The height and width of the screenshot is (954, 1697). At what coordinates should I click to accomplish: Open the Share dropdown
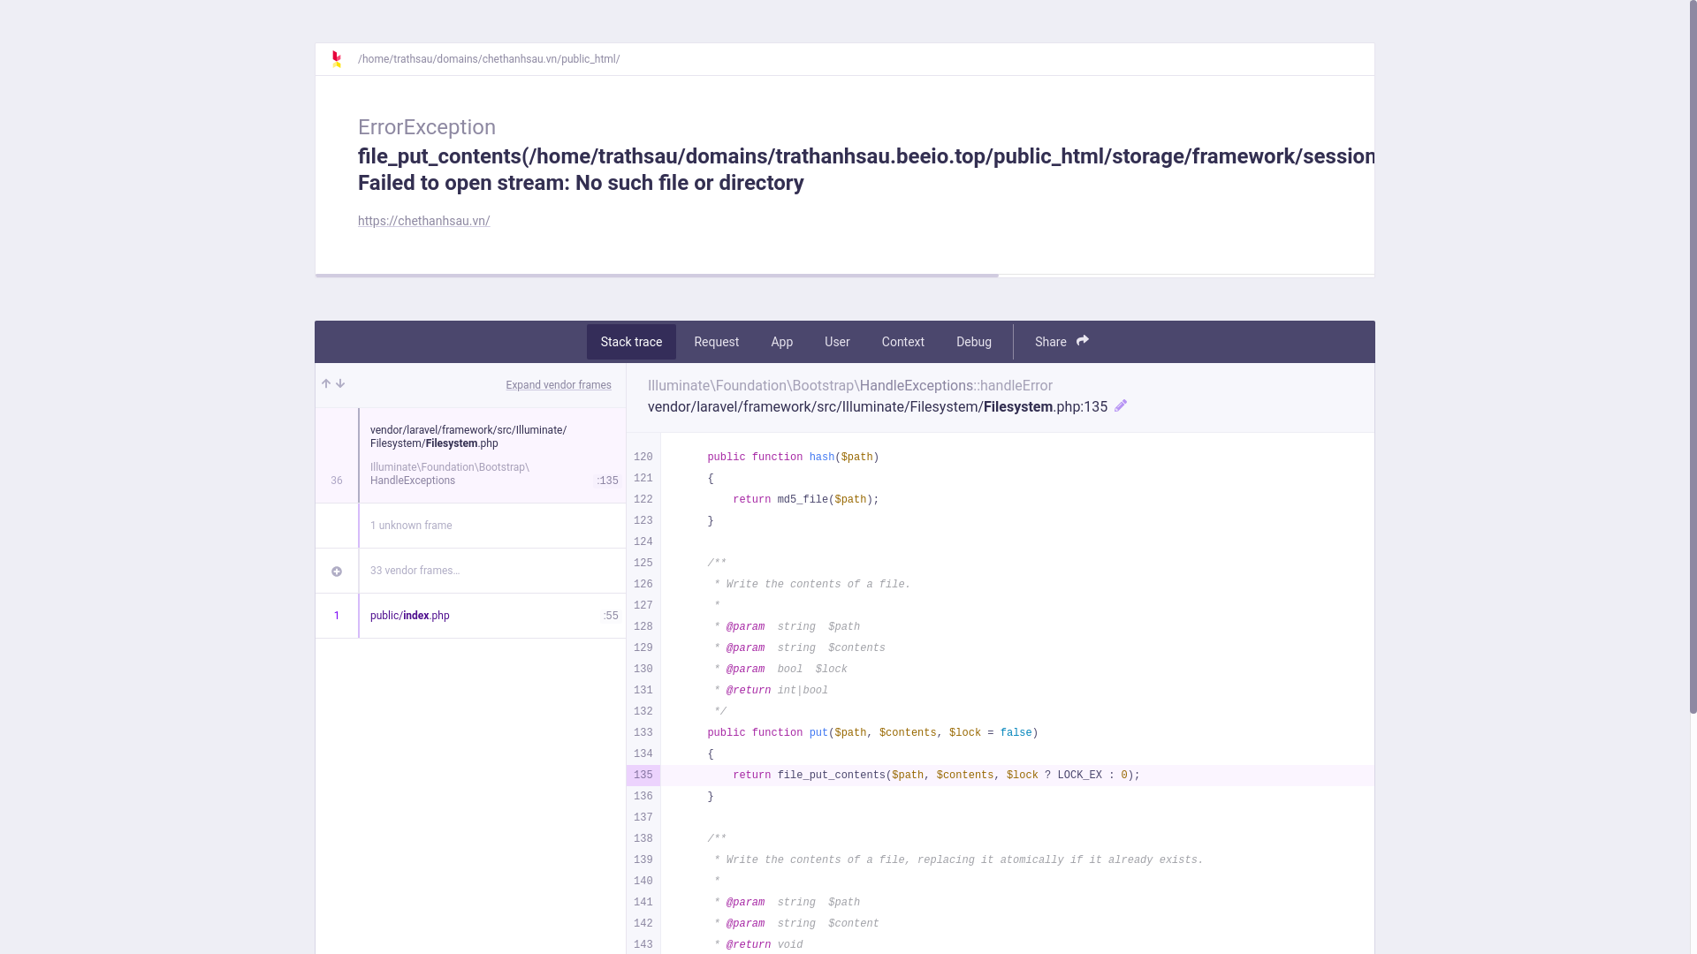tap(1062, 342)
